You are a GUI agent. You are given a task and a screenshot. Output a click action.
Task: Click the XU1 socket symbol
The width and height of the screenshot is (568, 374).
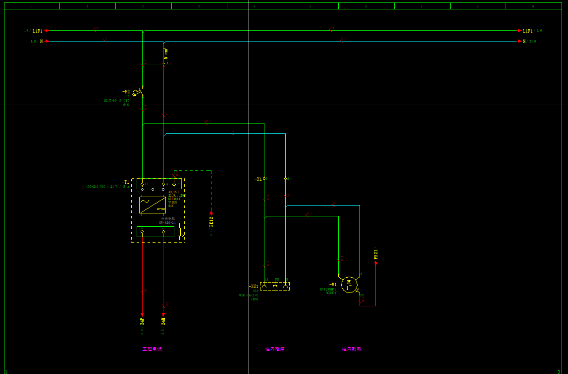coord(275,286)
